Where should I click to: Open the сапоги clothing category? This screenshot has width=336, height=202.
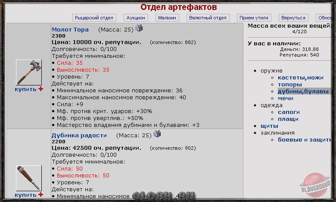[x=288, y=112]
